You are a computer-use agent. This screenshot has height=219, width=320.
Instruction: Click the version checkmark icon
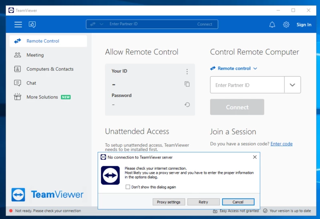(265, 211)
